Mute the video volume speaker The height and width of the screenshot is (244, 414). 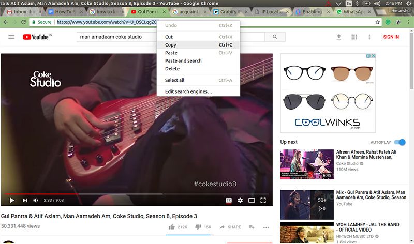click(36, 200)
